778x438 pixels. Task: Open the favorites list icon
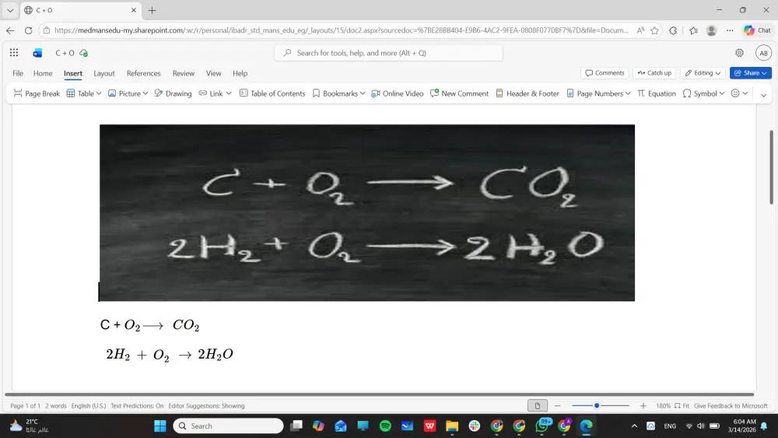point(693,30)
